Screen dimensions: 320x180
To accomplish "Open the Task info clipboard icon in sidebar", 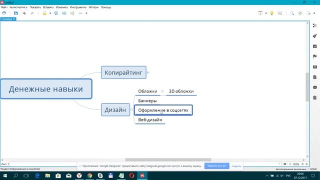I will click(315, 97).
